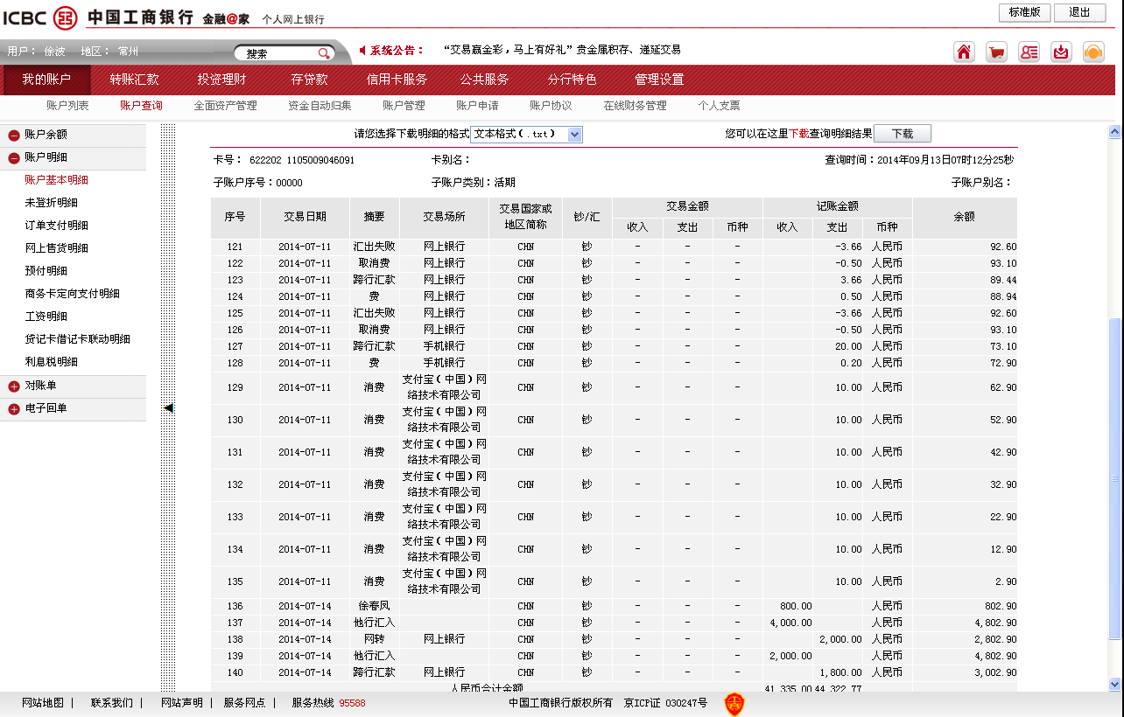Click the magnifier search icon

tap(324, 53)
